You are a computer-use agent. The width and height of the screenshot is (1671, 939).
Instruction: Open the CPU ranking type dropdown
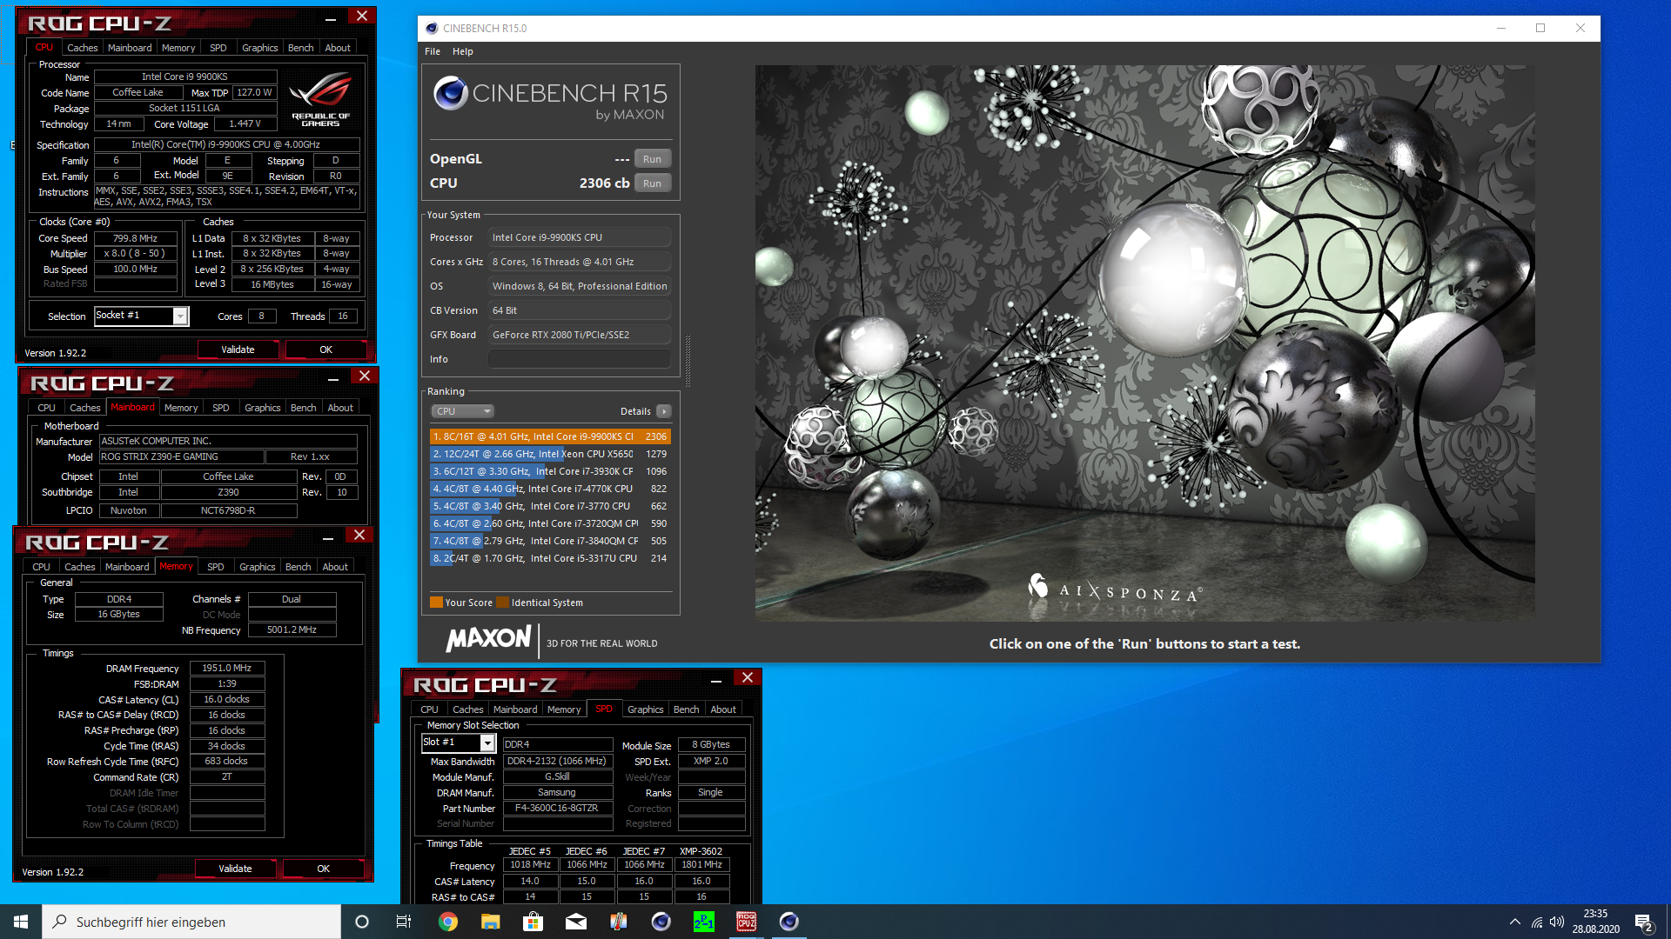[x=462, y=411]
